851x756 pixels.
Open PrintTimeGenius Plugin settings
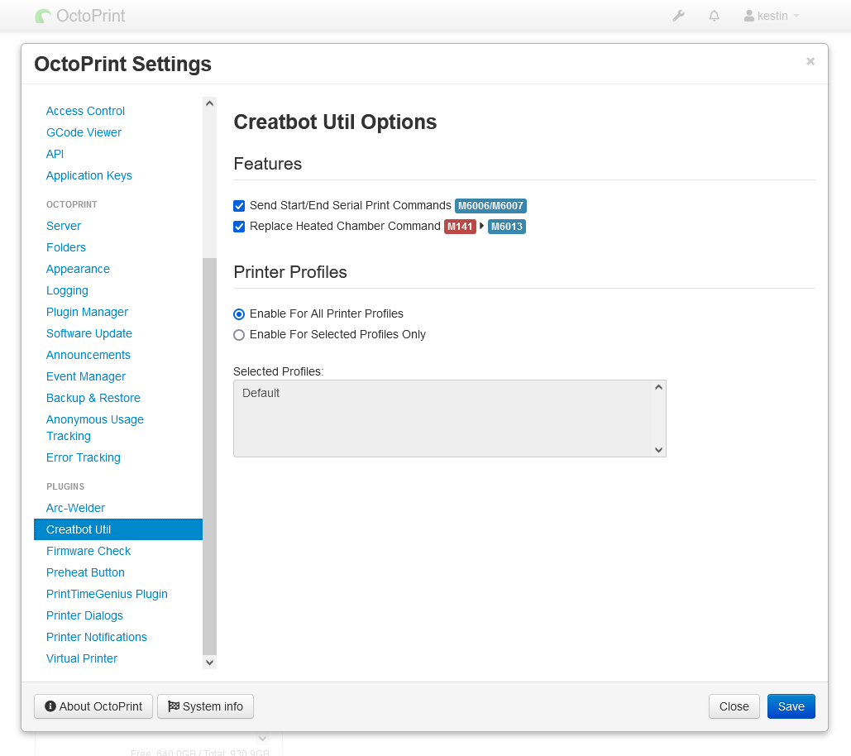point(107,594)
